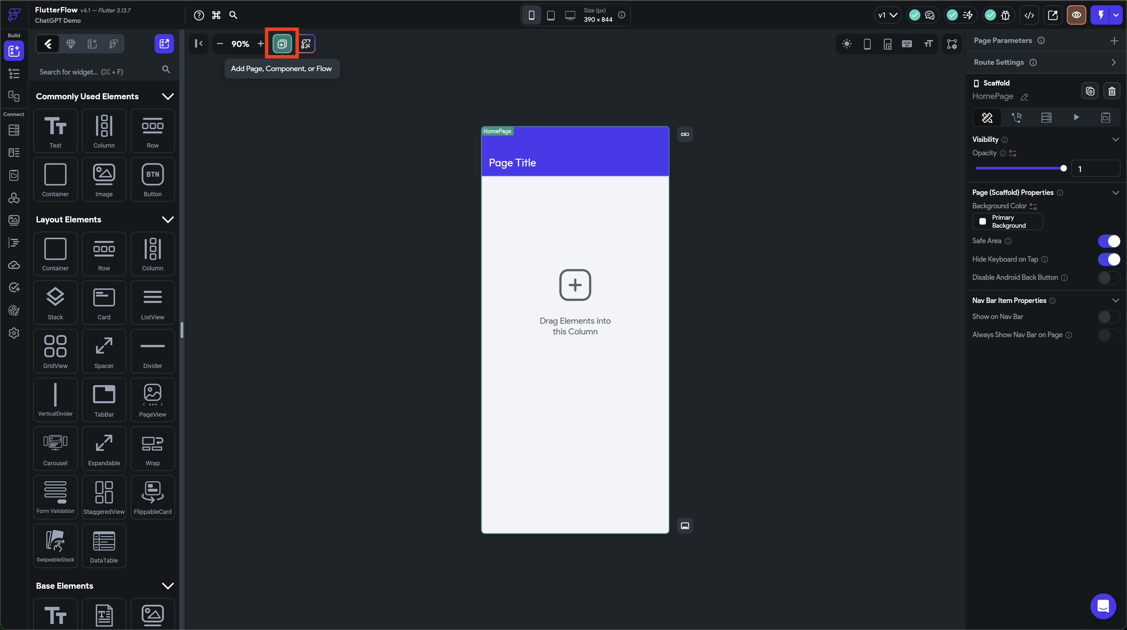Switch to the Actions tab in properties panel
The height and width of the screenshot is (630, 1127).
[x=1016, y=117]
